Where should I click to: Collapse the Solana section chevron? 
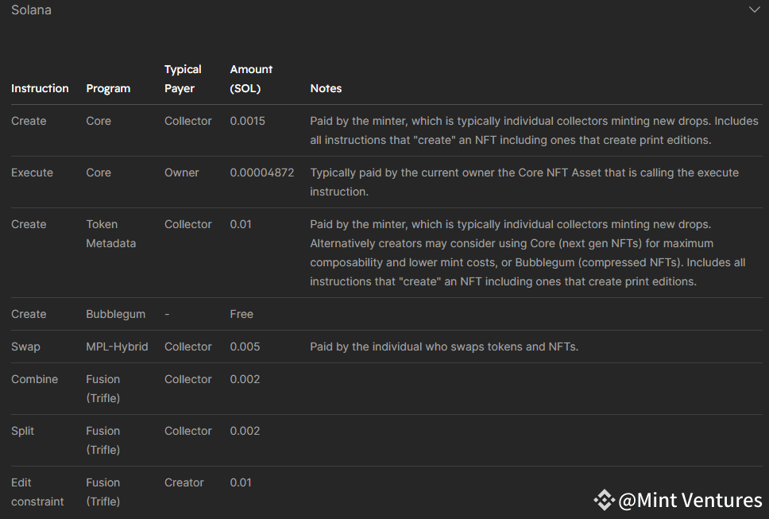tap(754, 10)
